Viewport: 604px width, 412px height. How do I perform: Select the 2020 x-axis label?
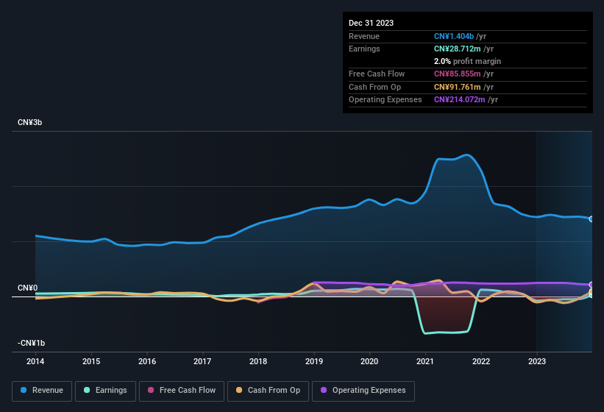coord(369,361)
